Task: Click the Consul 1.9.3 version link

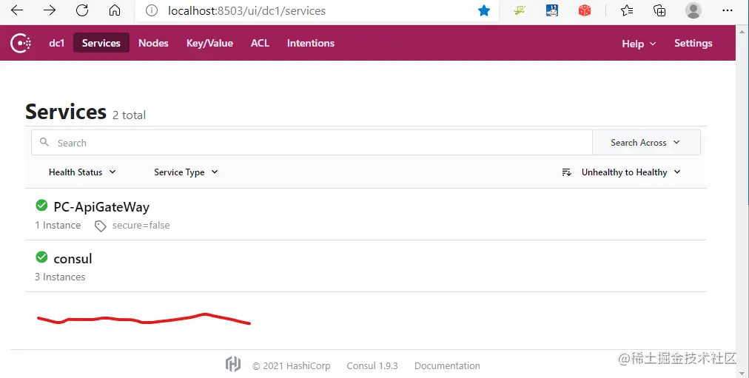Action: [x=372, y=365]
